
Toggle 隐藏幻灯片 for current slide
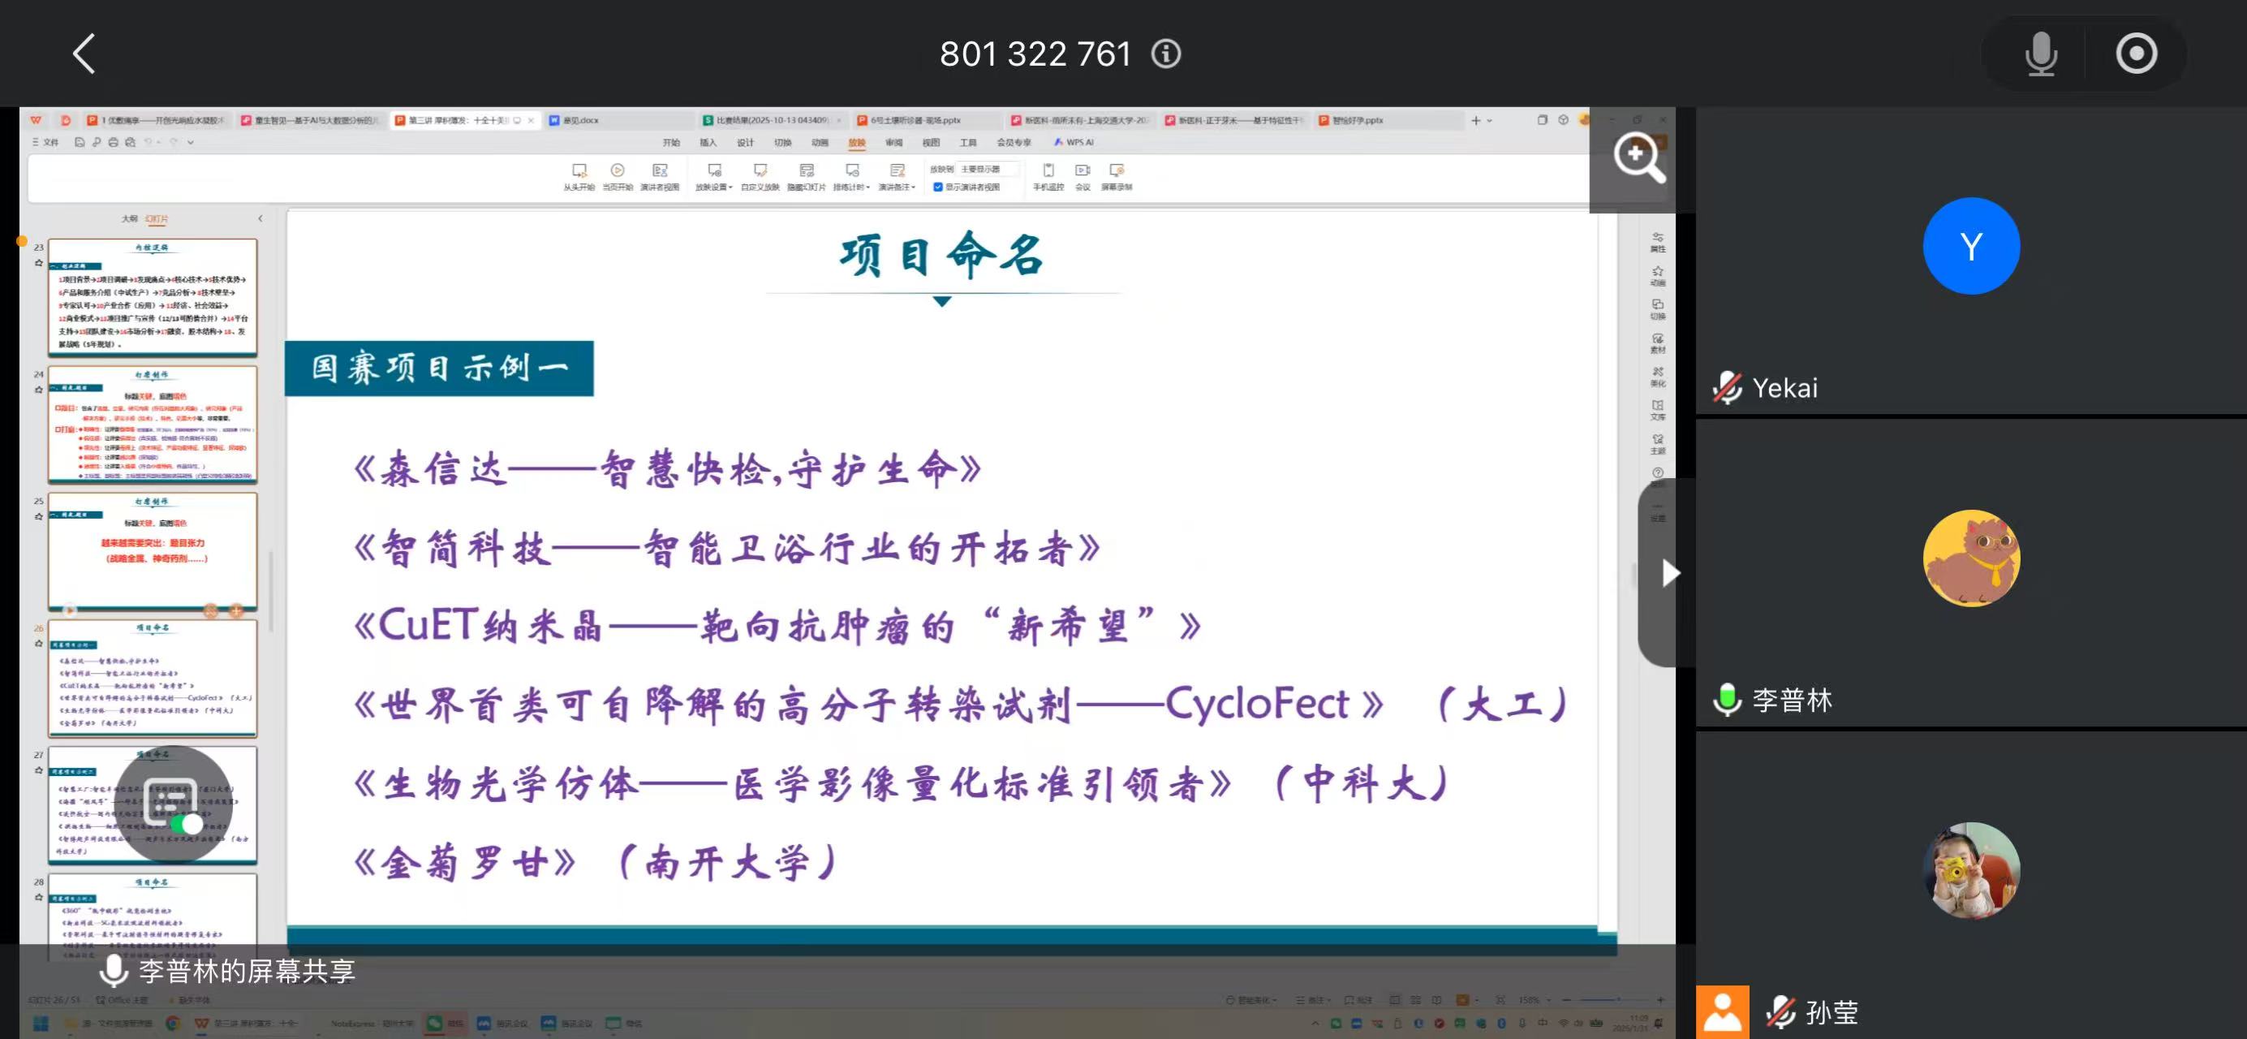806,172
